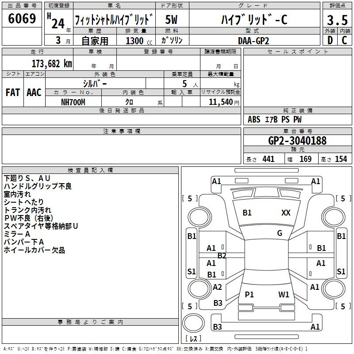Click the 後日発送部品 header
Image resolution: width=354 pixels, height=354 pixels.
pyautogui.click(x=121, y=110)
